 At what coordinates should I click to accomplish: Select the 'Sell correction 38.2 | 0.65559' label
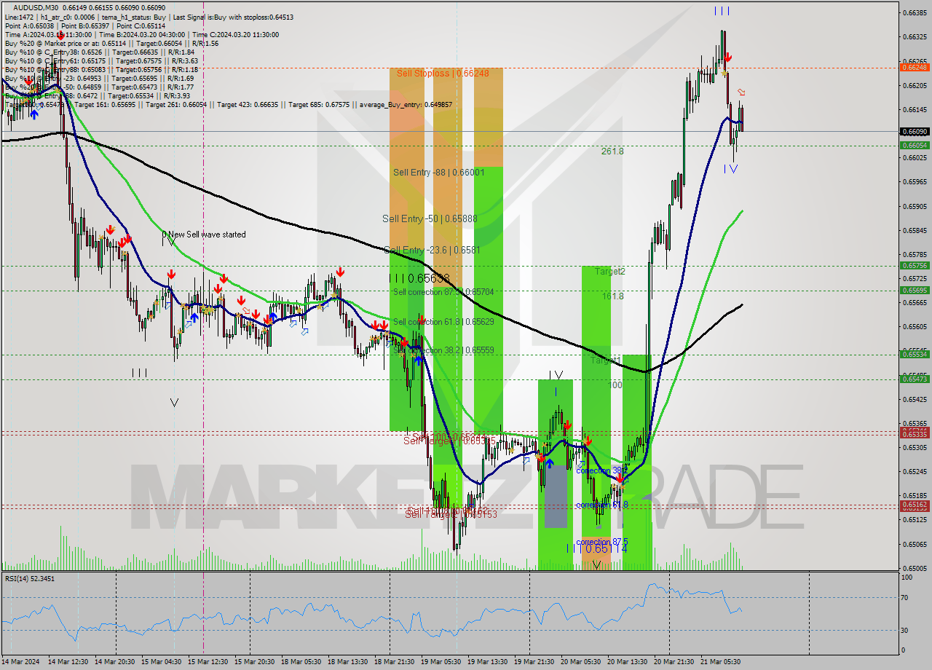443,350
